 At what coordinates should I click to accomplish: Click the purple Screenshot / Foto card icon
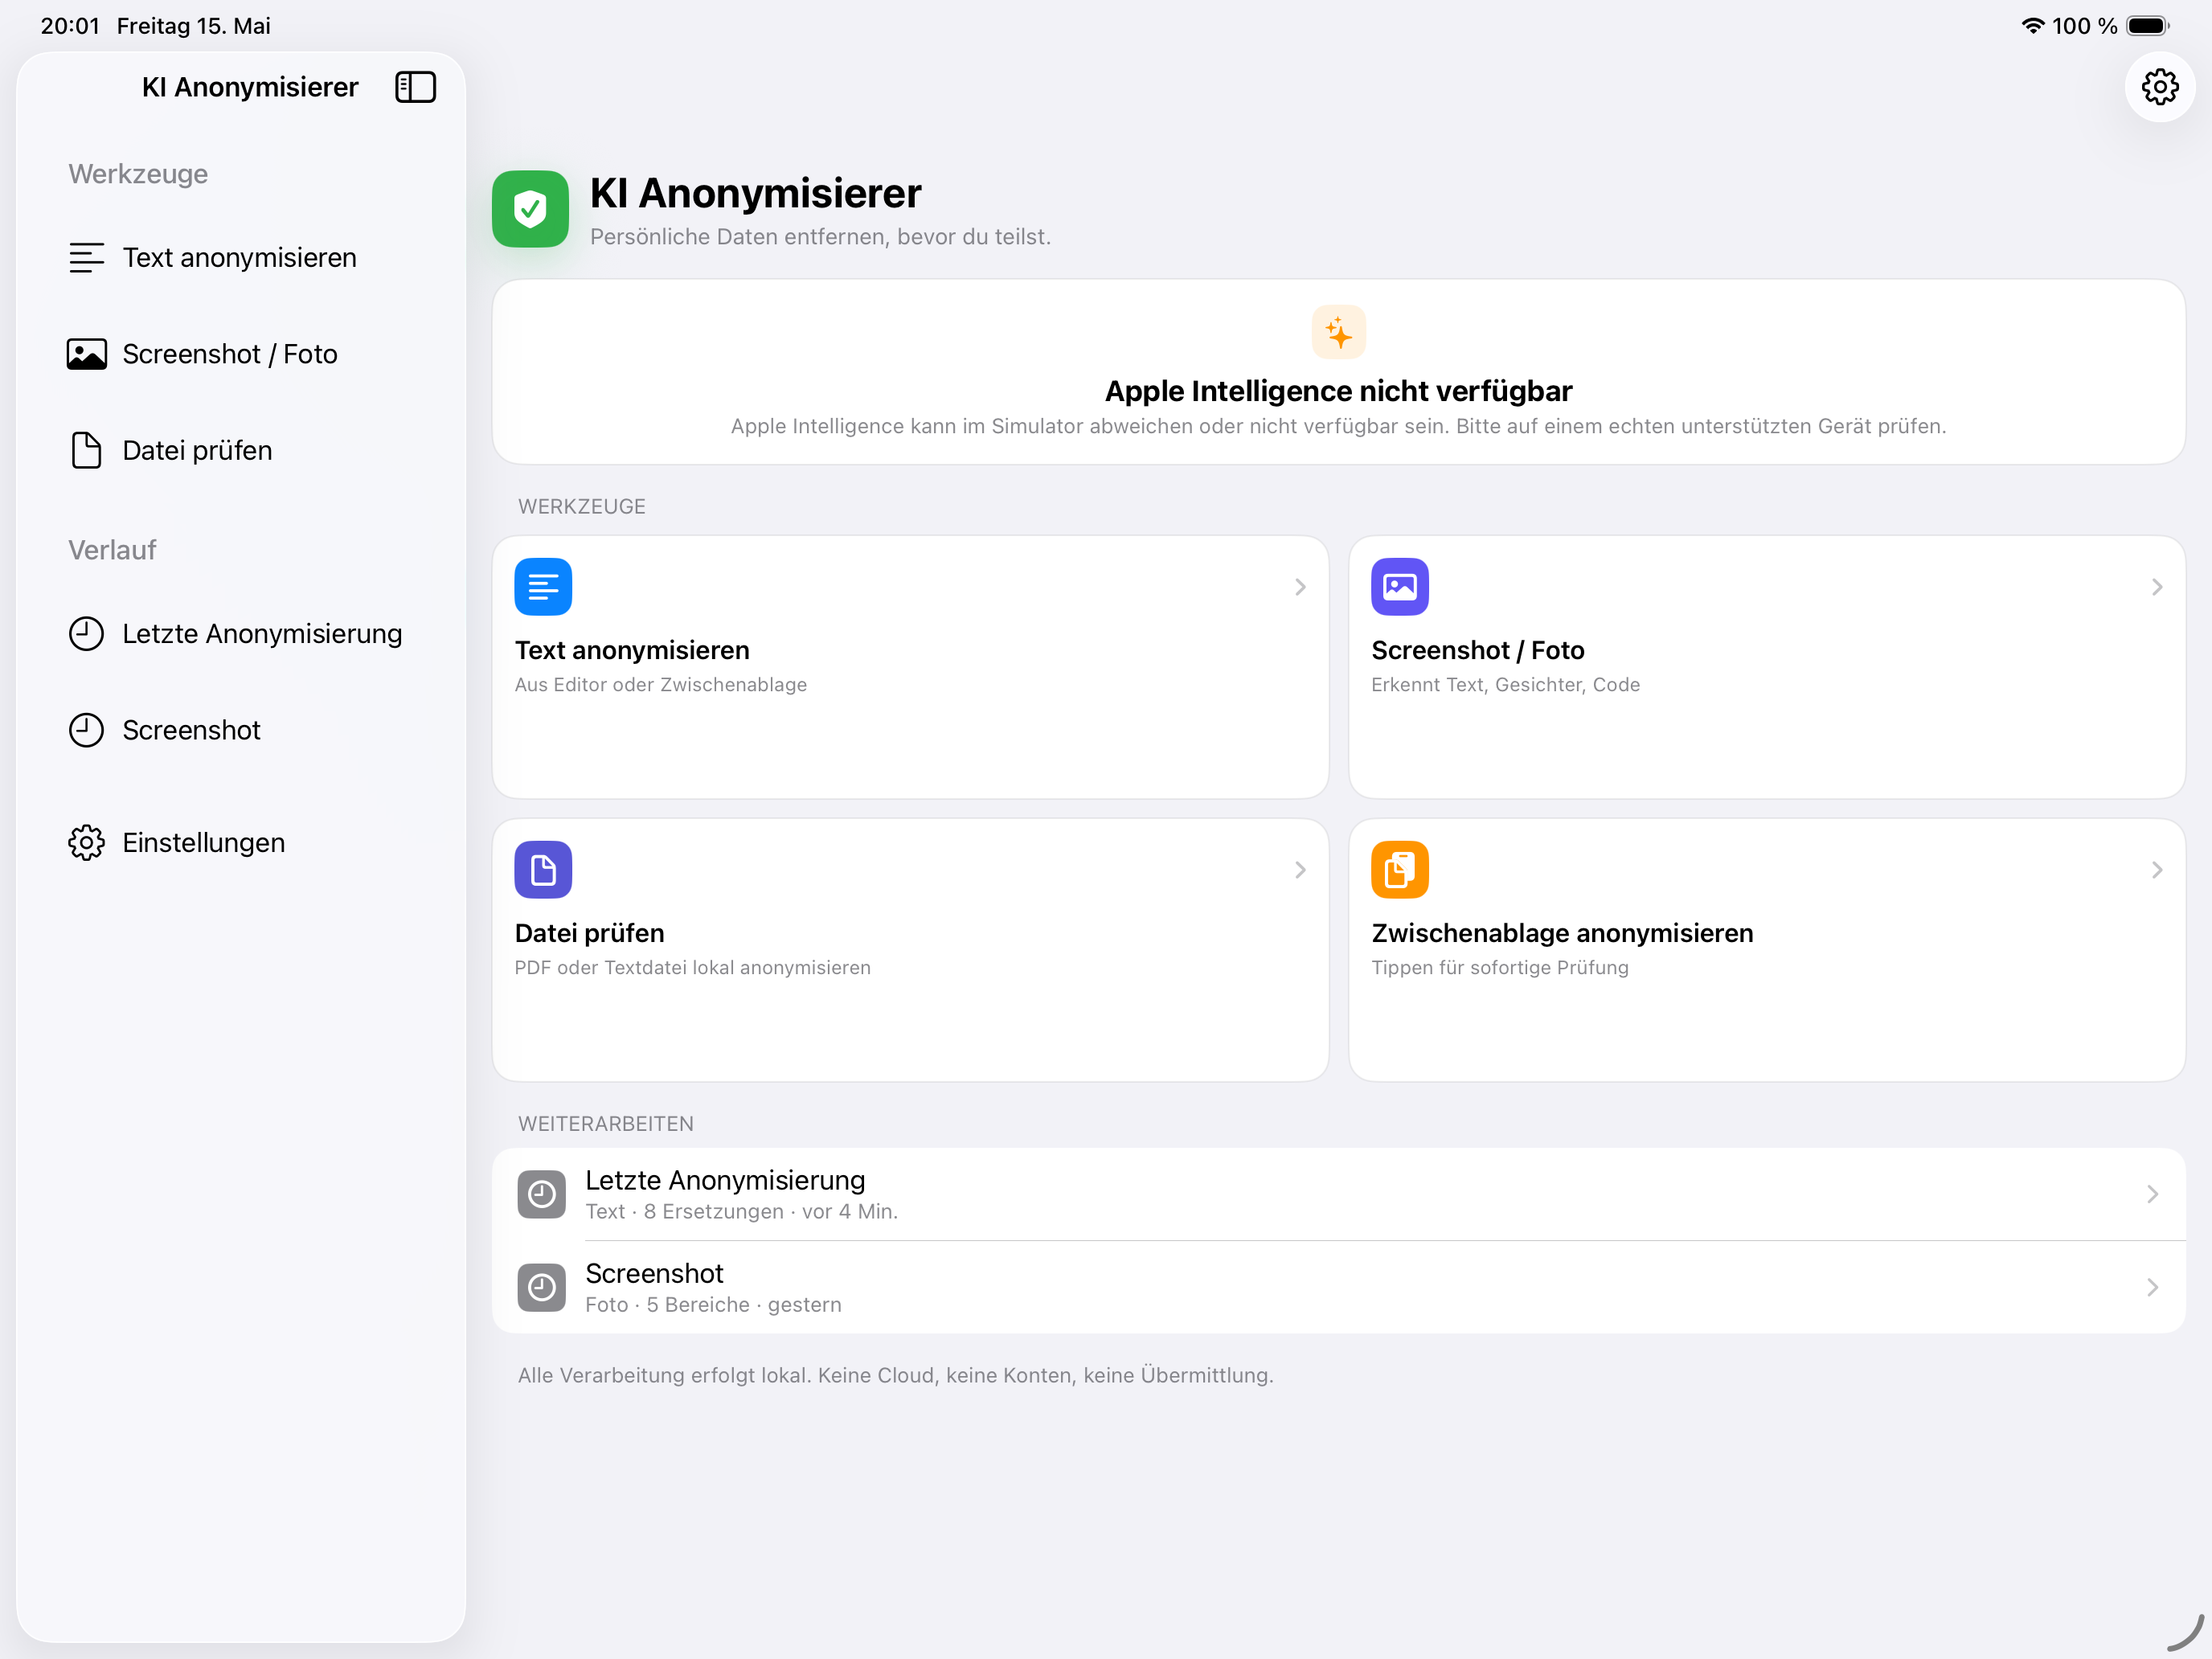(1399, 587)
